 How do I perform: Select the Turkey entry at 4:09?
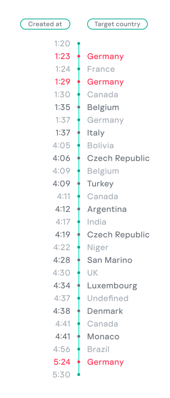[x=100, y=184]
